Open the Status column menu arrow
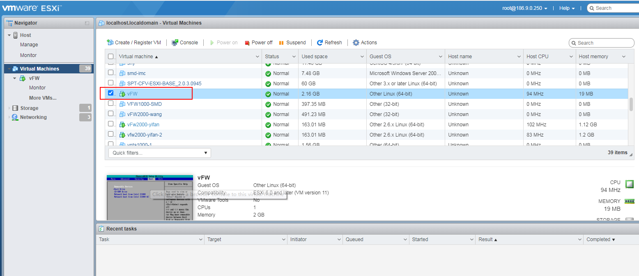The width and height of the screenshot is (639, 276). (294, 57)
